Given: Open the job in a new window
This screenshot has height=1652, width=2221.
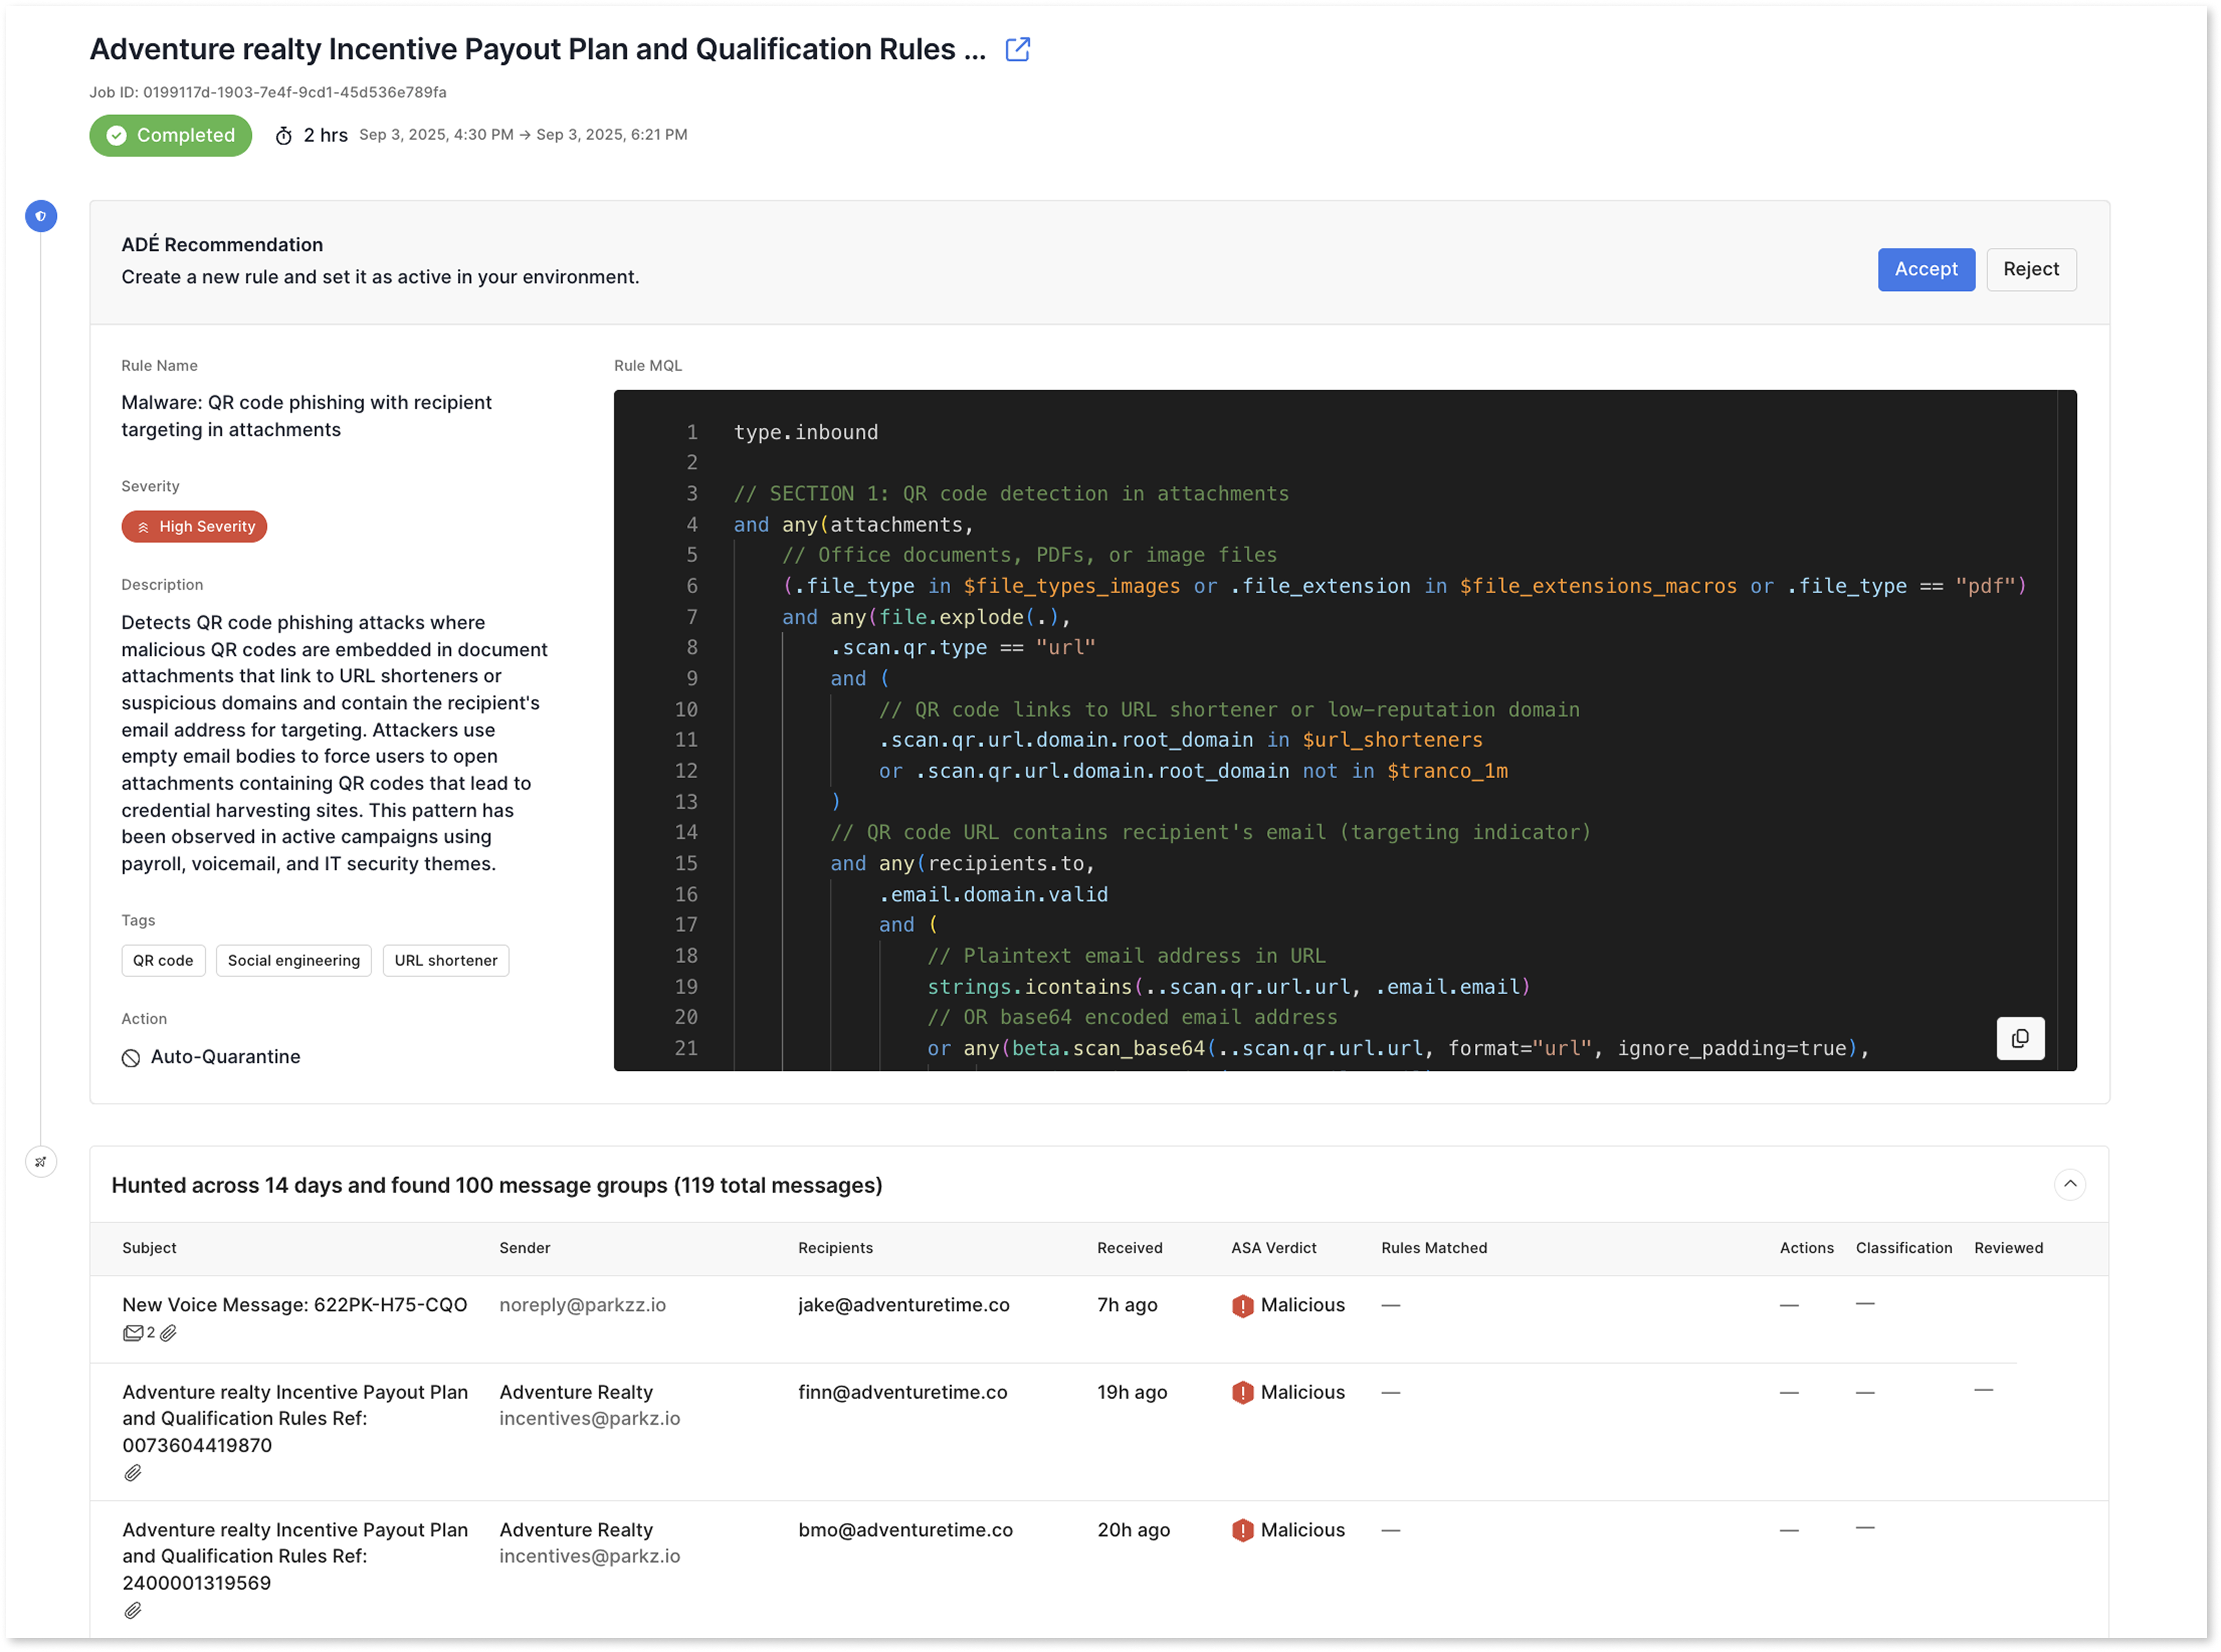Looking at the screenshot, I should click(1017, 49).
